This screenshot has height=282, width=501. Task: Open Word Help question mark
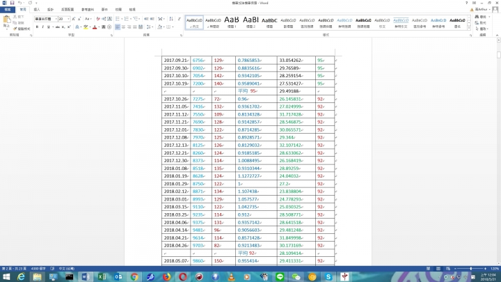[466, 3]
